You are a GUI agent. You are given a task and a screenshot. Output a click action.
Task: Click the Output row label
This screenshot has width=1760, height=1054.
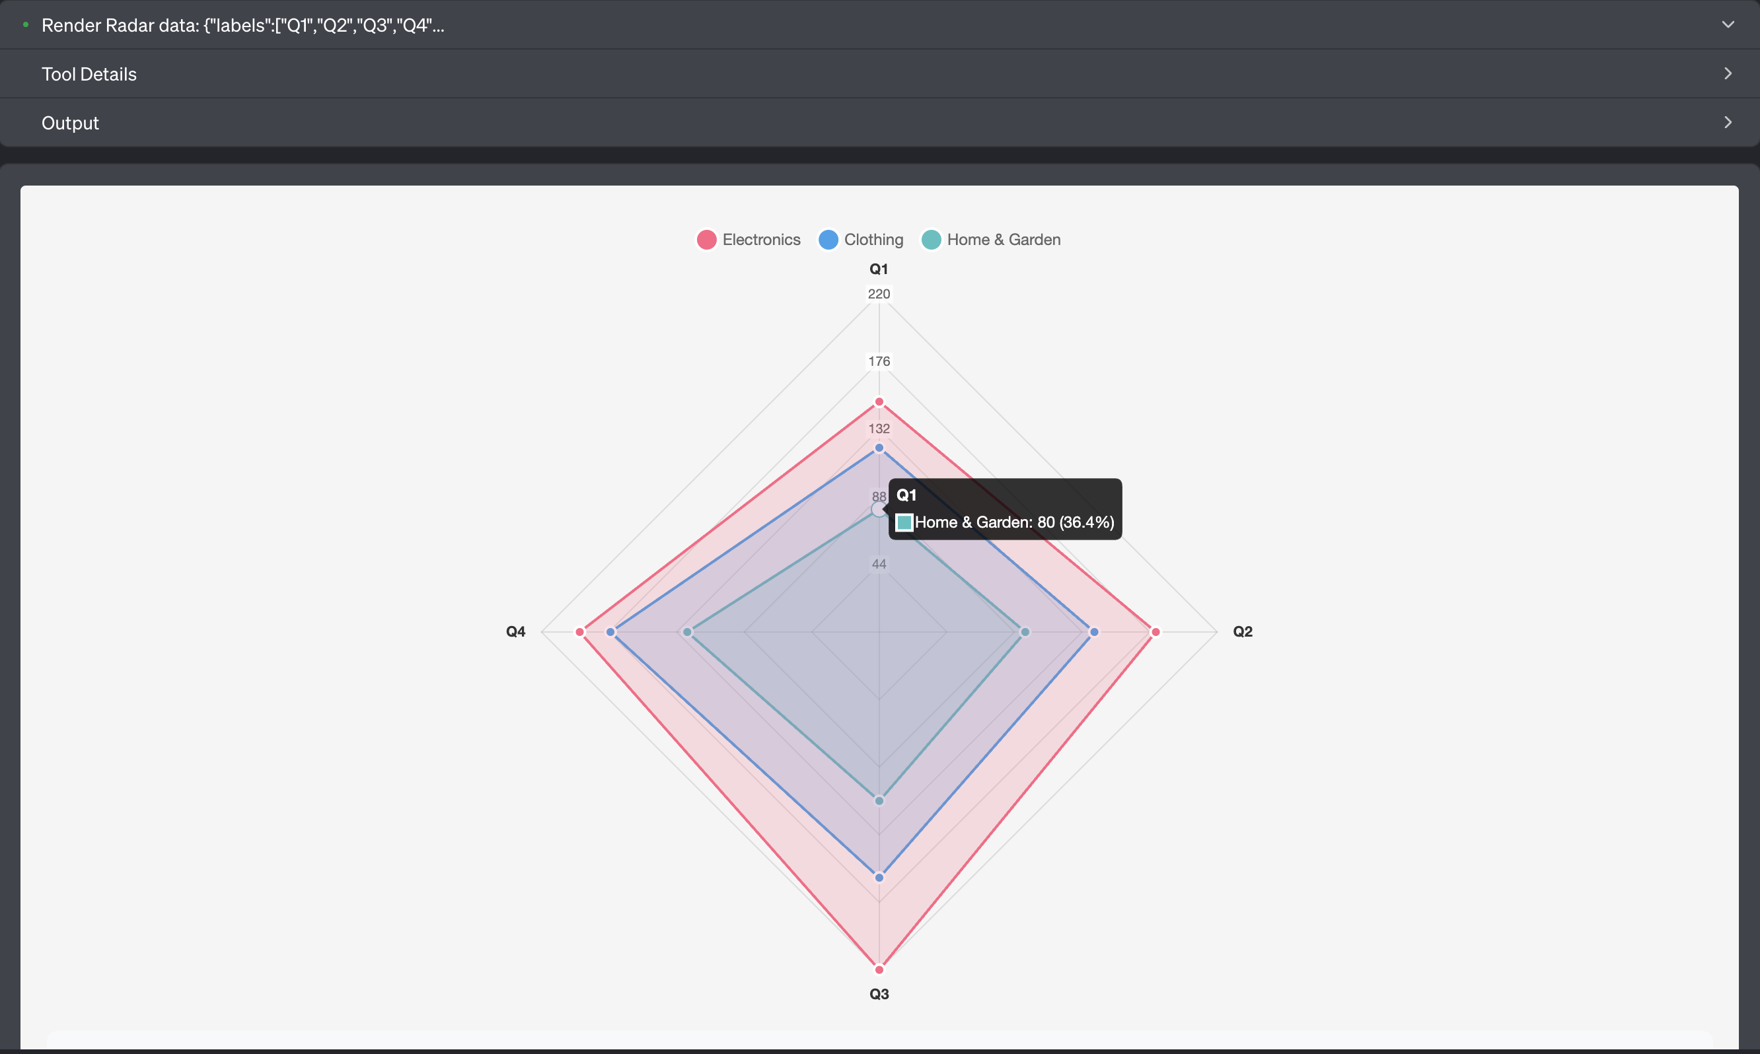pos(70,123)
